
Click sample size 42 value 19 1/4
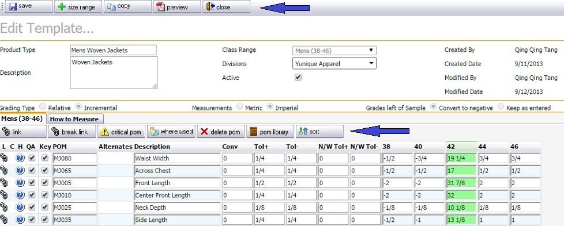461,158
